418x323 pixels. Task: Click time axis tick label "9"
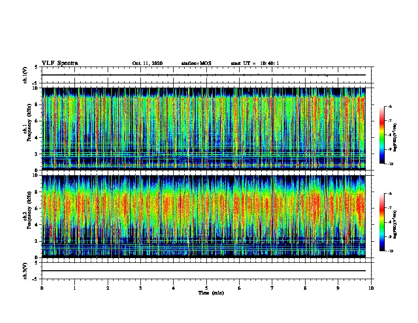tap(338, 288)
